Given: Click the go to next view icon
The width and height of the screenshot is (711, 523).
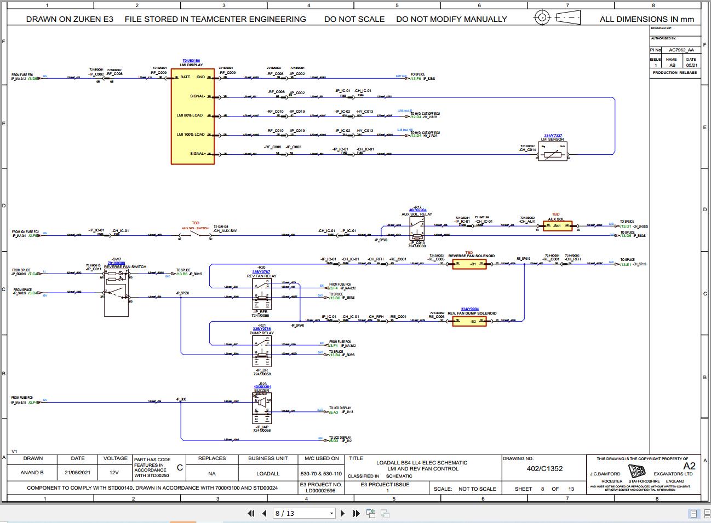Looking at the screenshot, I should click(385, 513).
